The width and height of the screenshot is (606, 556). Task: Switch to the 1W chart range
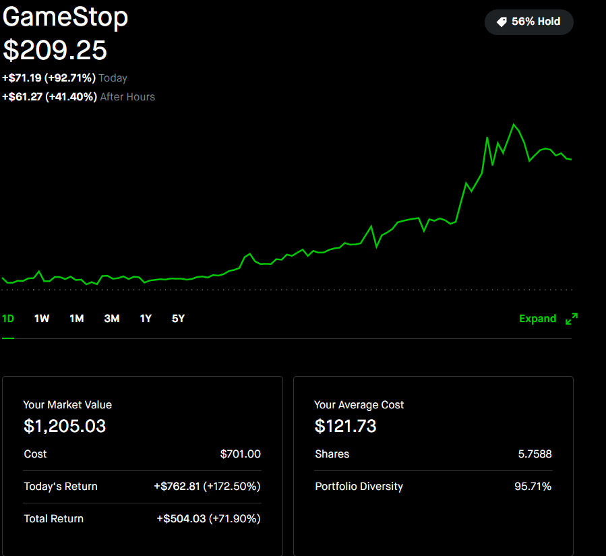pos(42,319)
